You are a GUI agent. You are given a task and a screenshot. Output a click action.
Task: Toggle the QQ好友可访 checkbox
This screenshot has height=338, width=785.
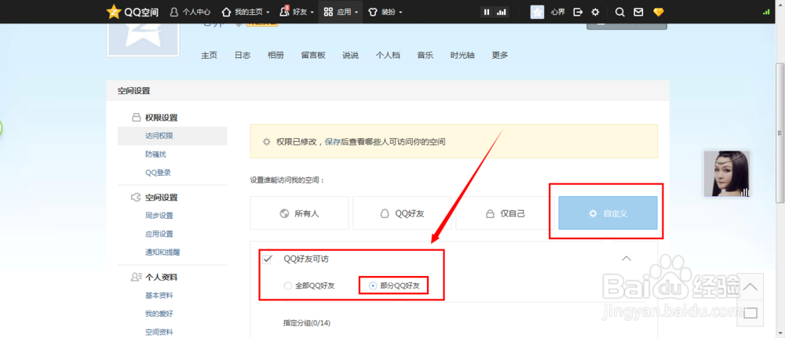(x=267, y=259)
